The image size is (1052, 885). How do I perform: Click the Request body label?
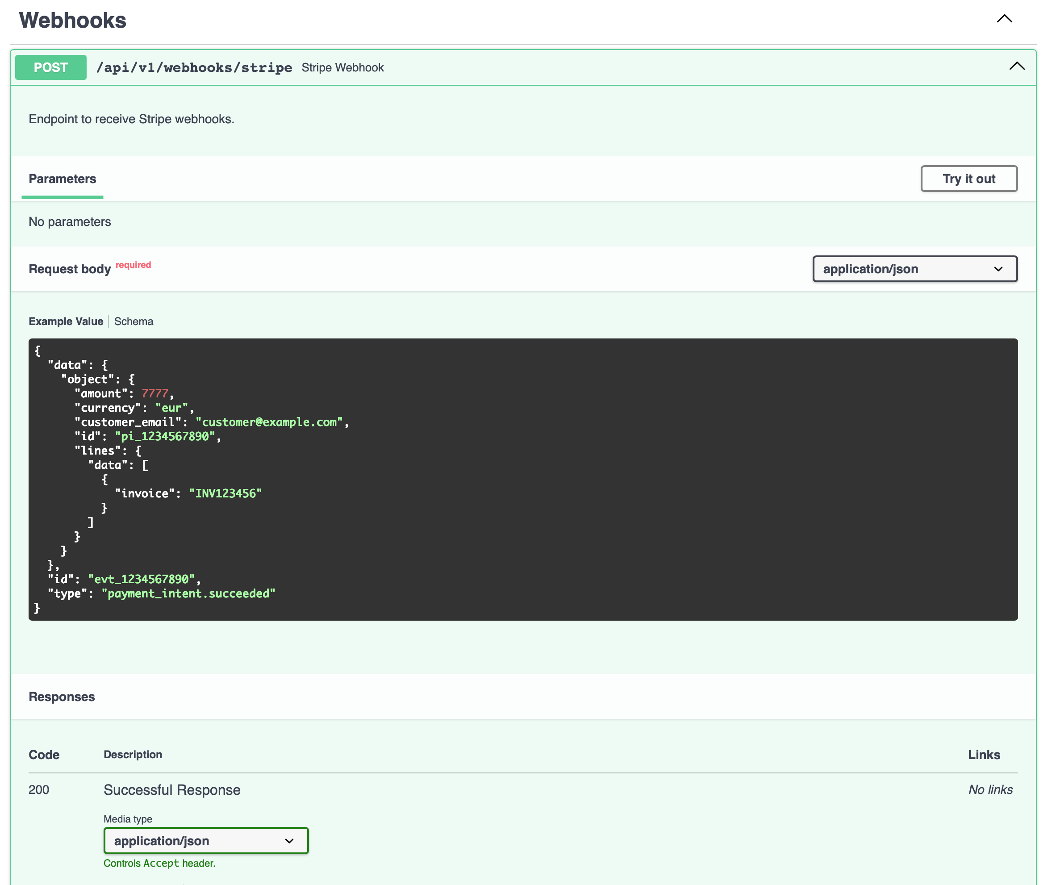tap(69, 269)
